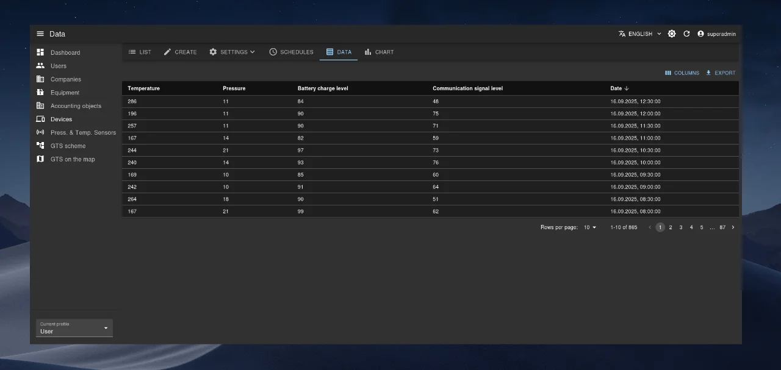Open GTS on the map

pyautogui.click(x=72, y=159)
